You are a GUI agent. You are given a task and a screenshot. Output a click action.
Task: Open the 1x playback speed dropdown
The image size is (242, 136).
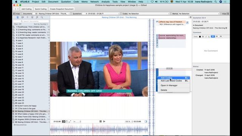(77, 122)
